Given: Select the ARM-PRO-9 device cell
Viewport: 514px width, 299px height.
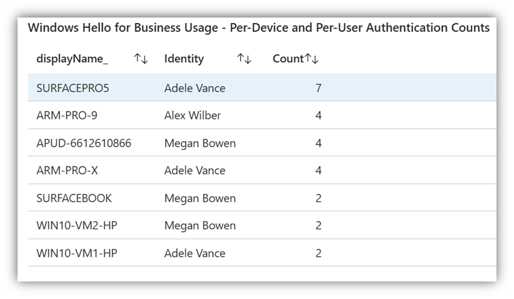Looking at the screenshot, I should pos(67,116).
